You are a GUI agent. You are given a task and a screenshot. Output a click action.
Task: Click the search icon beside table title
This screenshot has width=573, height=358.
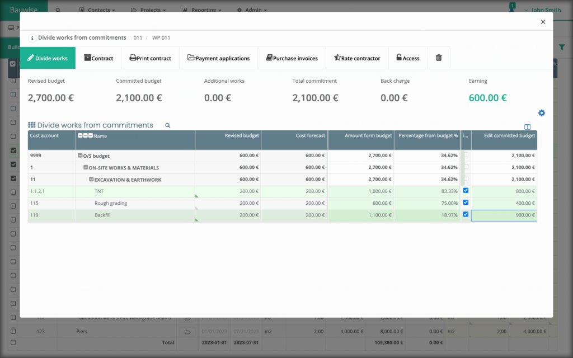(x=168, y=125)
